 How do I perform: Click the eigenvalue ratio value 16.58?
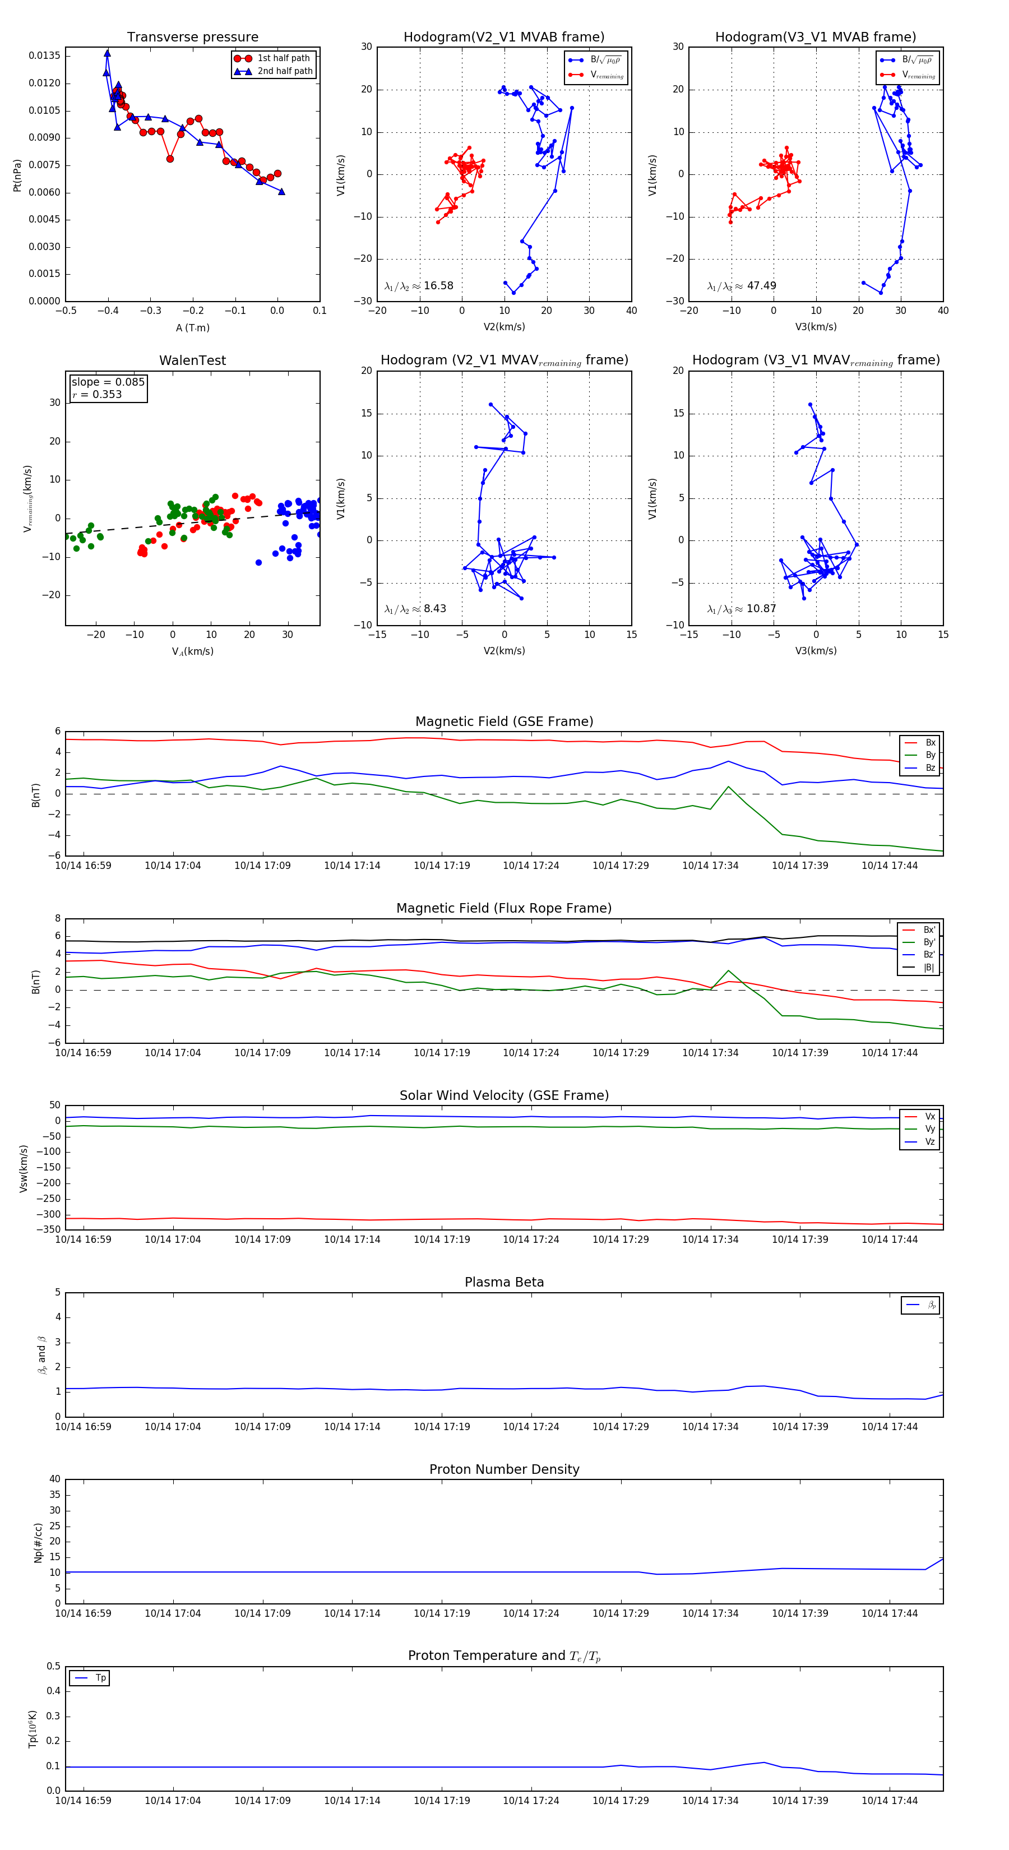[x=438, y=286]
